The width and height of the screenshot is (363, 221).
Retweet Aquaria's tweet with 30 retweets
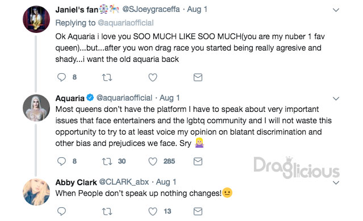coord(107,161)
